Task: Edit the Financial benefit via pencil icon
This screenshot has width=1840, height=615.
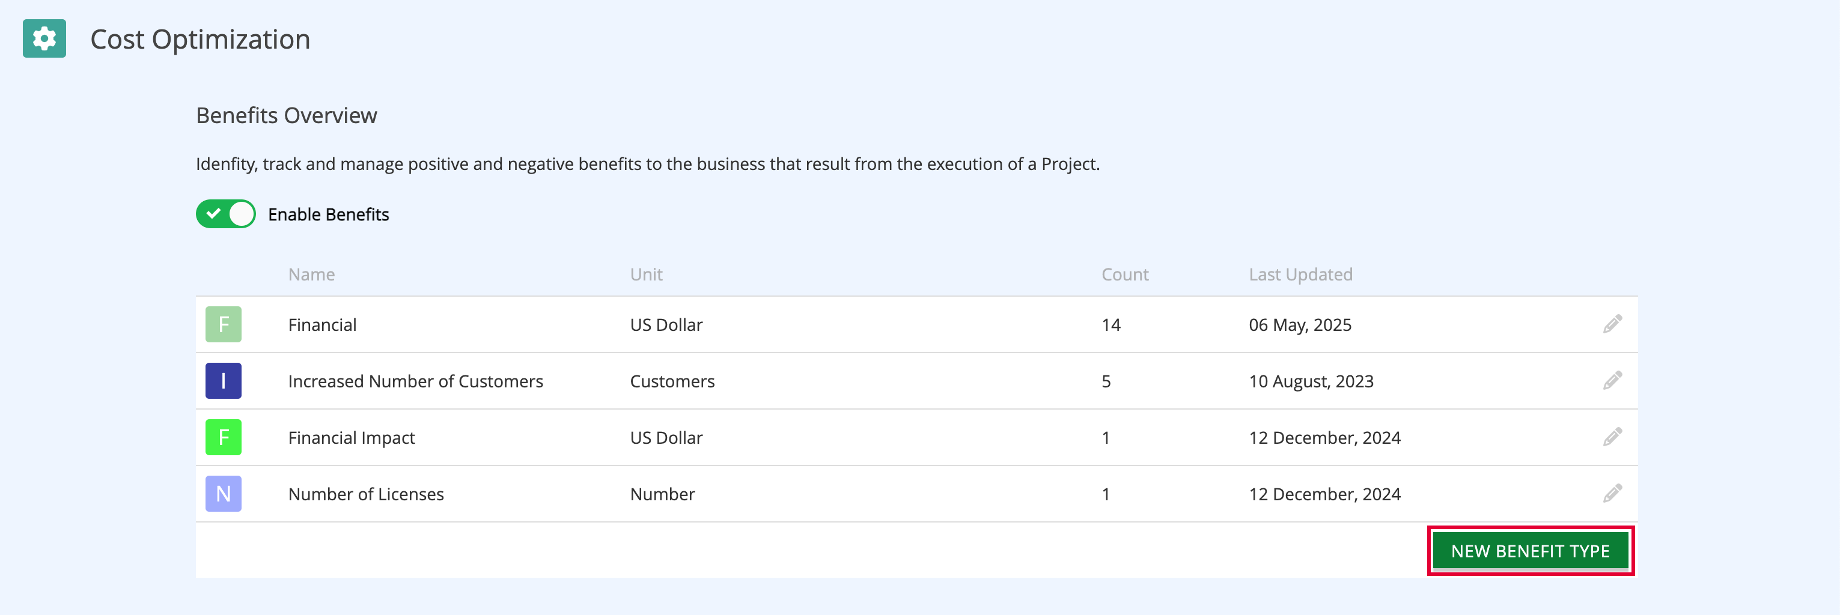Action: (1612, 324)
